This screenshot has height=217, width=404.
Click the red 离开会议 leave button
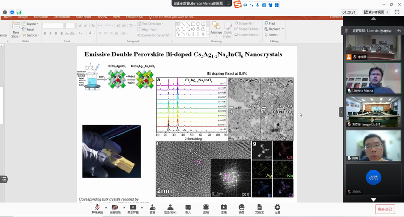pyautogui.click(x=385, y=210)
